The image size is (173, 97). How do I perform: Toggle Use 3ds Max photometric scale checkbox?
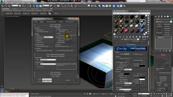[56, 51]
